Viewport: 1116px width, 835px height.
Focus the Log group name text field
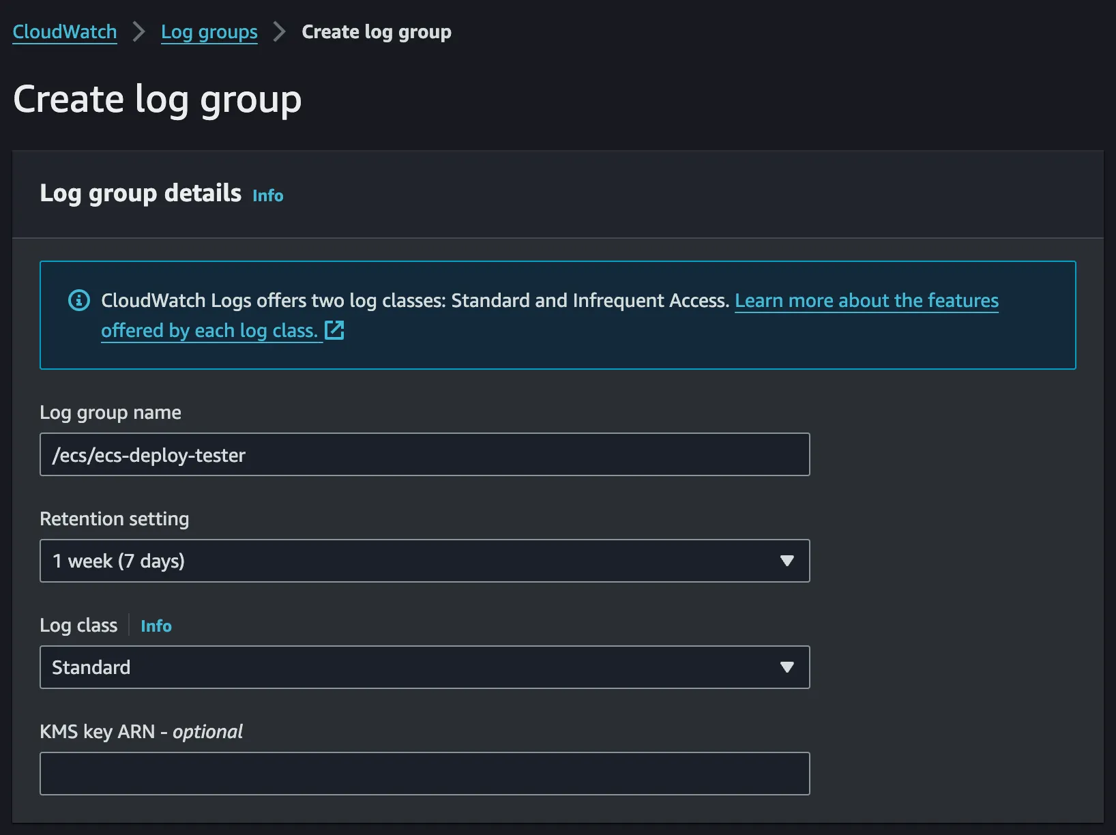[x=424, y=454]
